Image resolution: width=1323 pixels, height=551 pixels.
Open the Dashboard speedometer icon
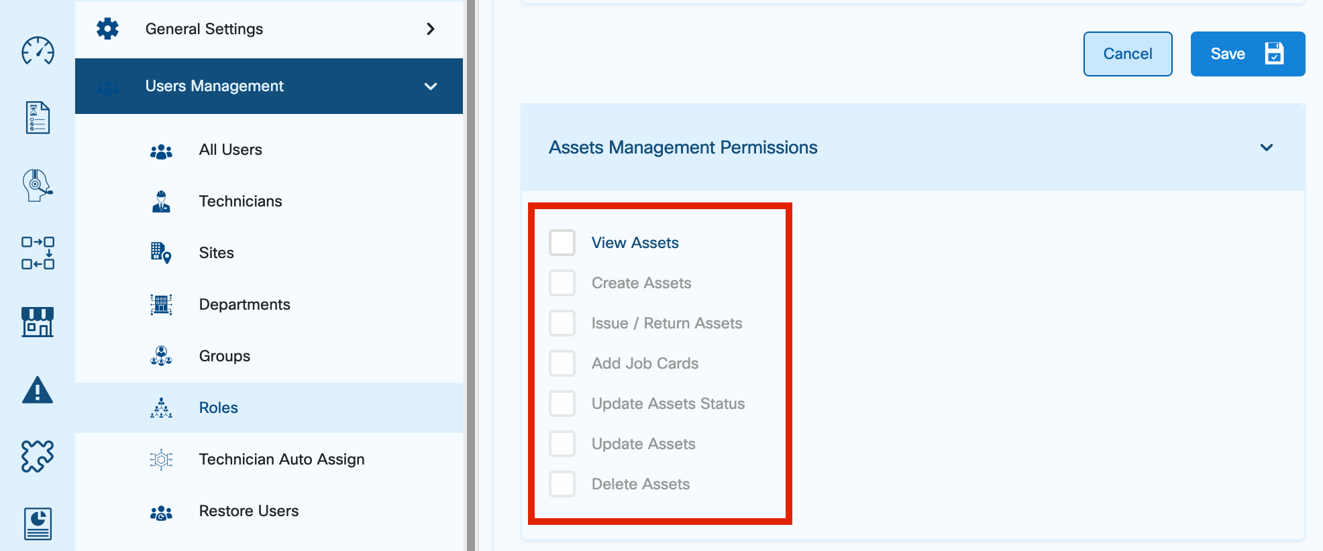pos(38,50)
